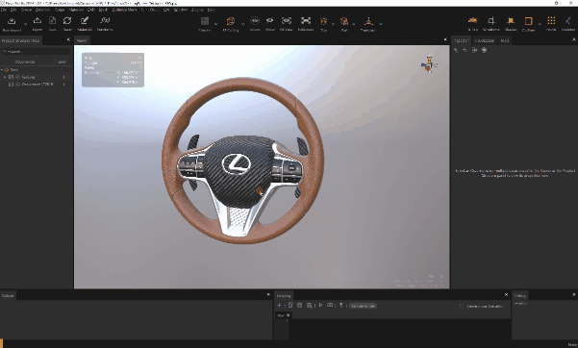This screenshot has height=348, width=578.
Task: Switch to the Visualization panel tab
Action: (484, 40)
